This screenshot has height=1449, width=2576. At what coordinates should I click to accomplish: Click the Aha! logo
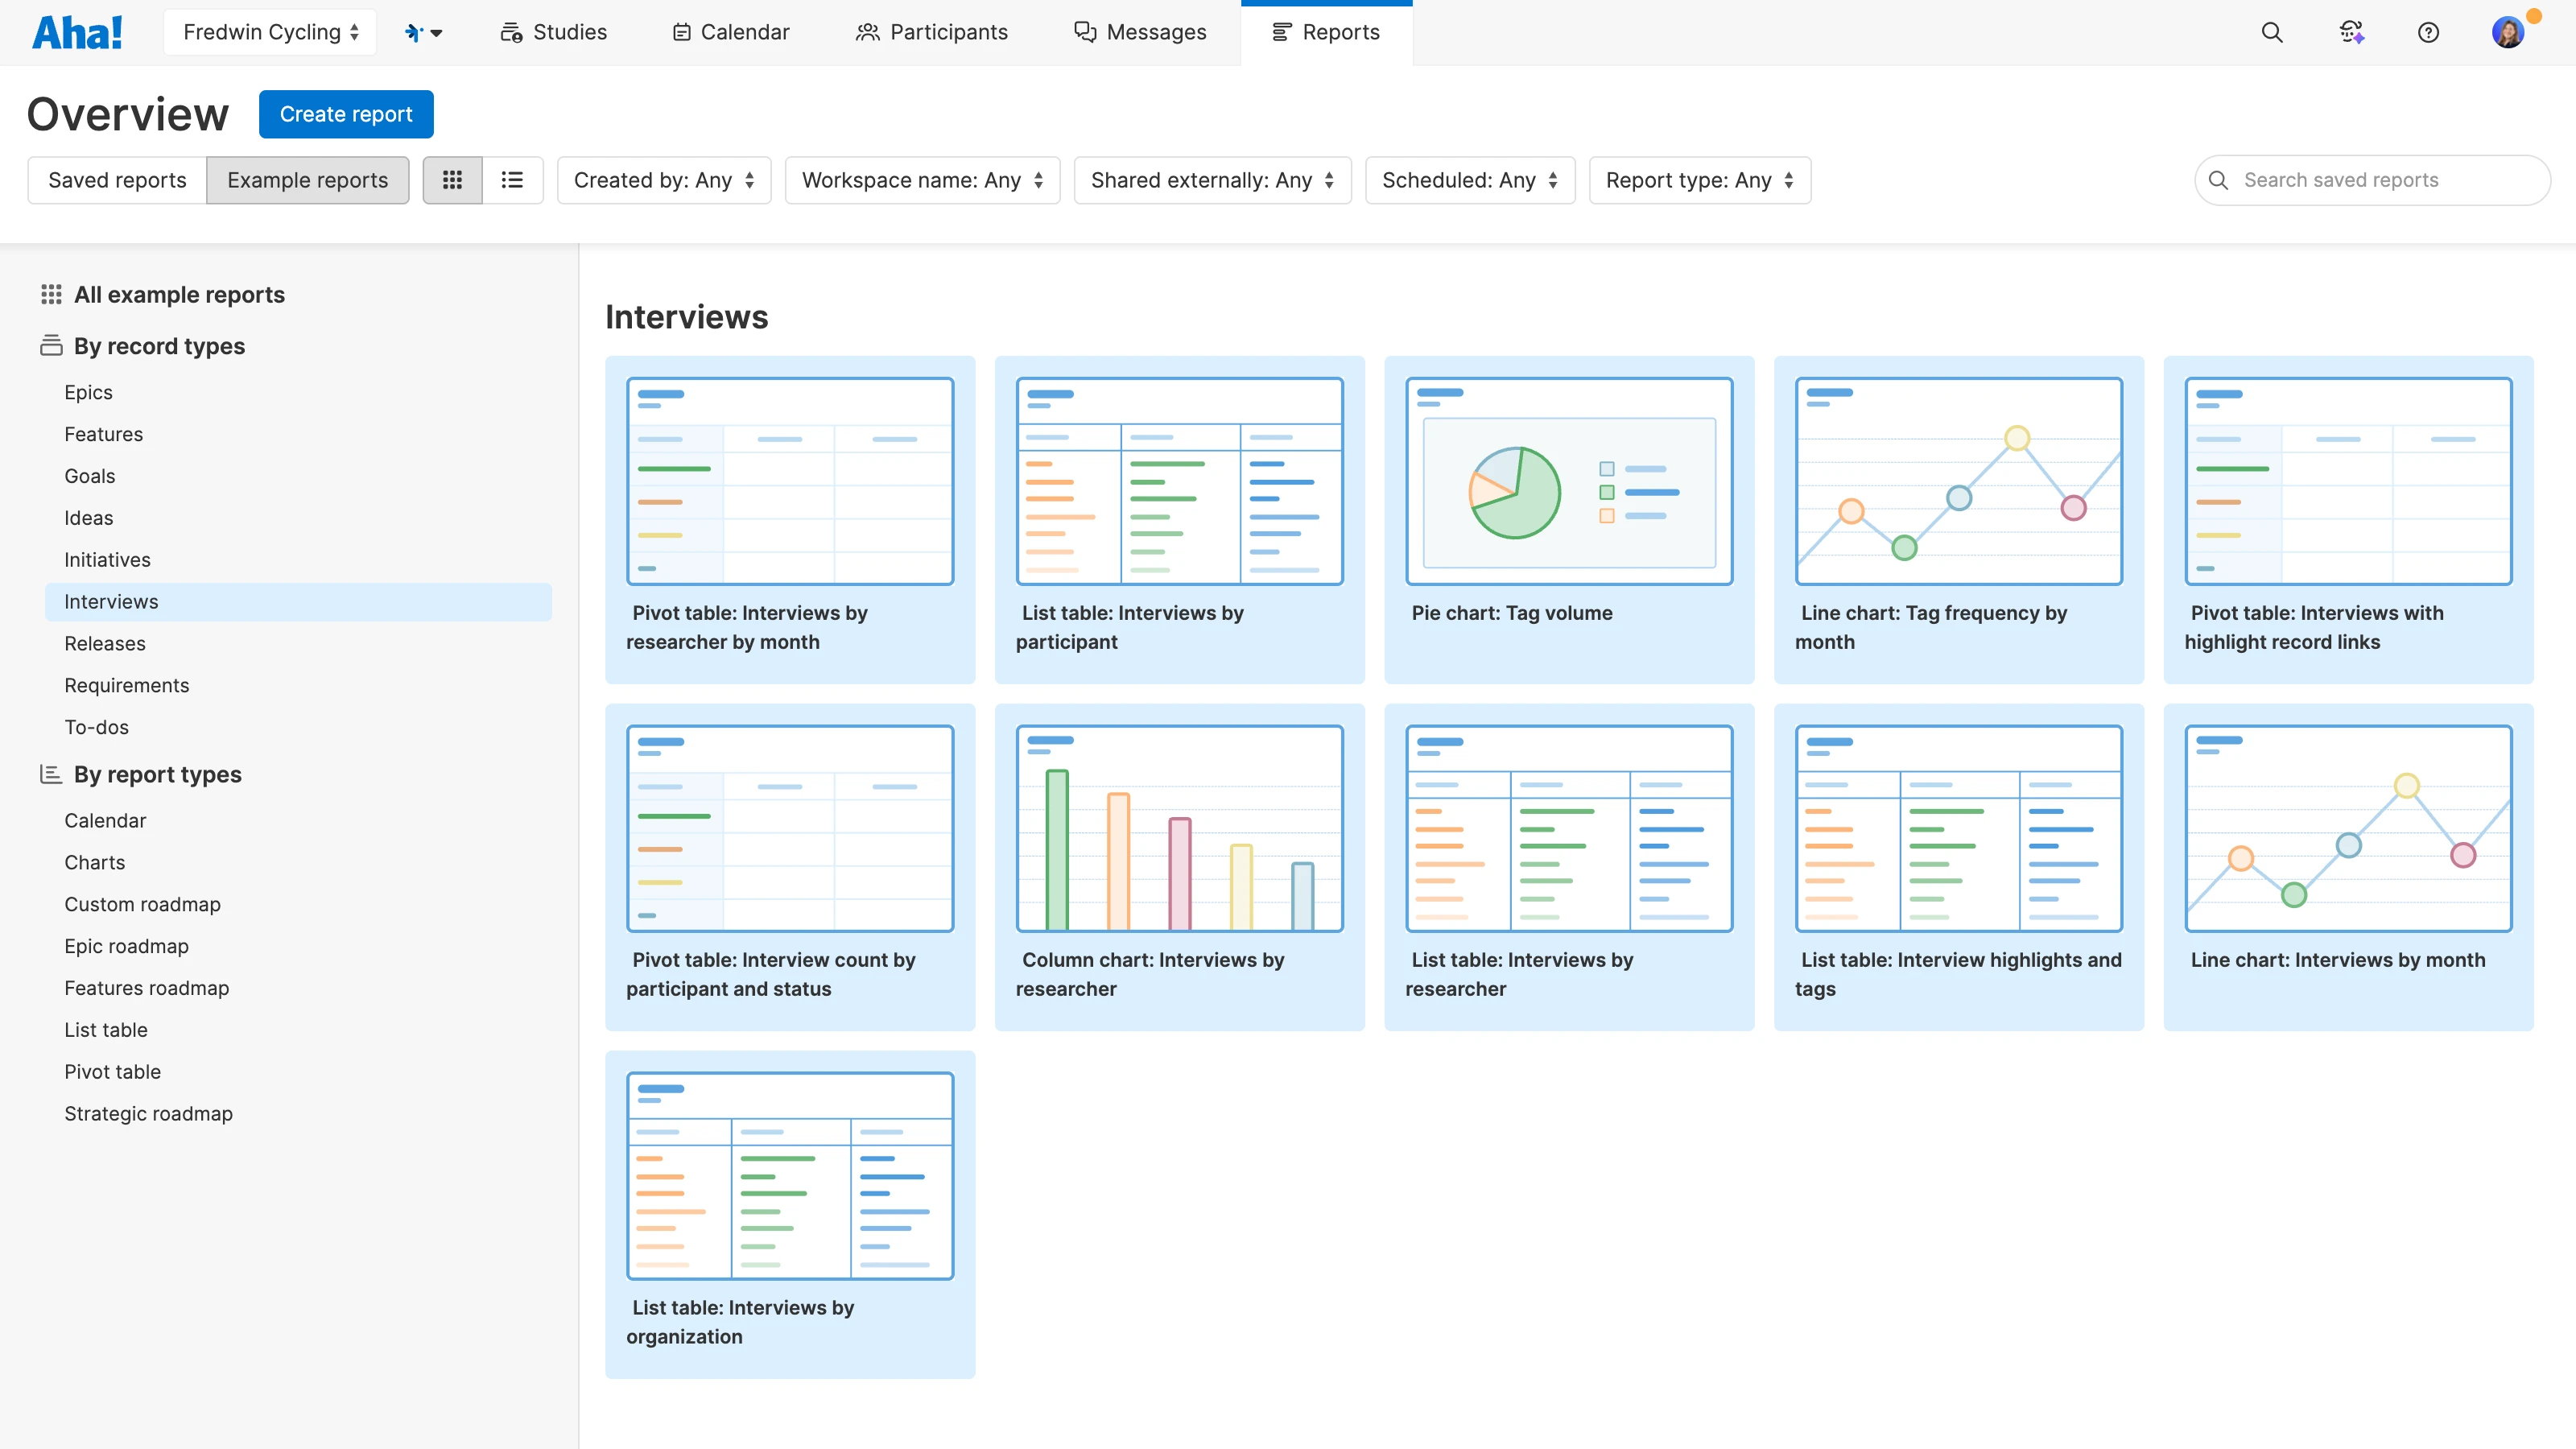77,32
